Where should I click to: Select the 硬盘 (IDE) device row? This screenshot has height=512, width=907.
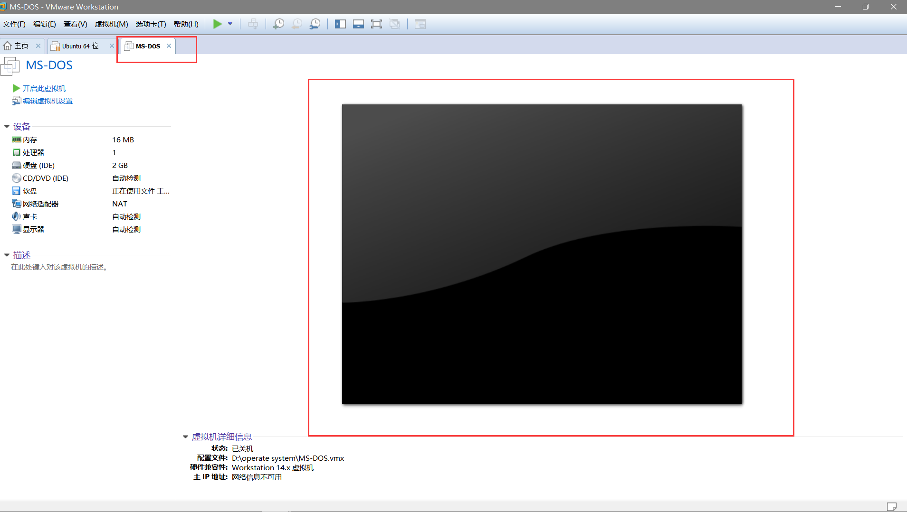tap(90, 165)
